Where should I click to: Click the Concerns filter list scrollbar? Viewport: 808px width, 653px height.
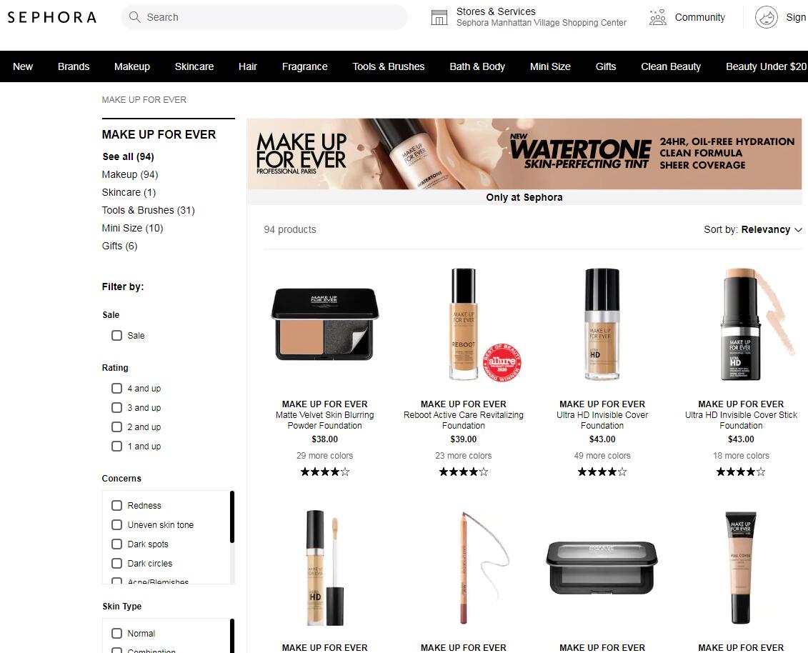tap(232, 517)
